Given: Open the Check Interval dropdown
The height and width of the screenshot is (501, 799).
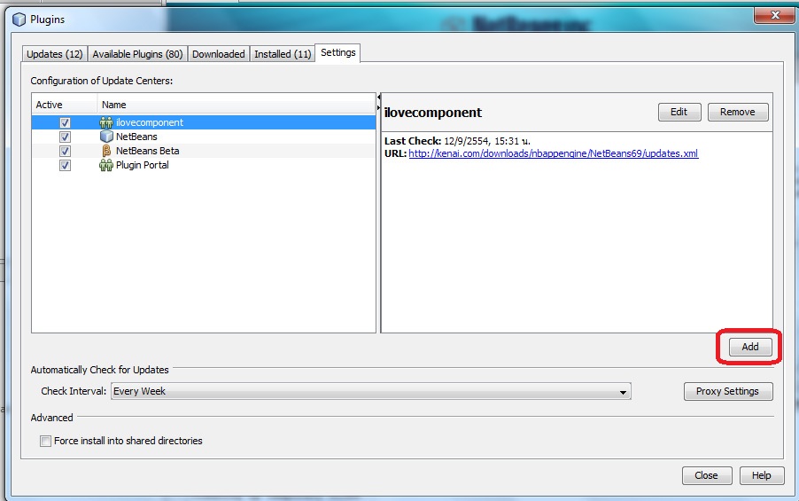Looking at the screenshot, I should click(x=371, y=391).
